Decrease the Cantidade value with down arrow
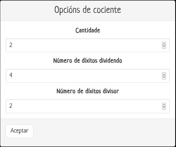Viewport: 176px width, 147px height. [164, 47]
